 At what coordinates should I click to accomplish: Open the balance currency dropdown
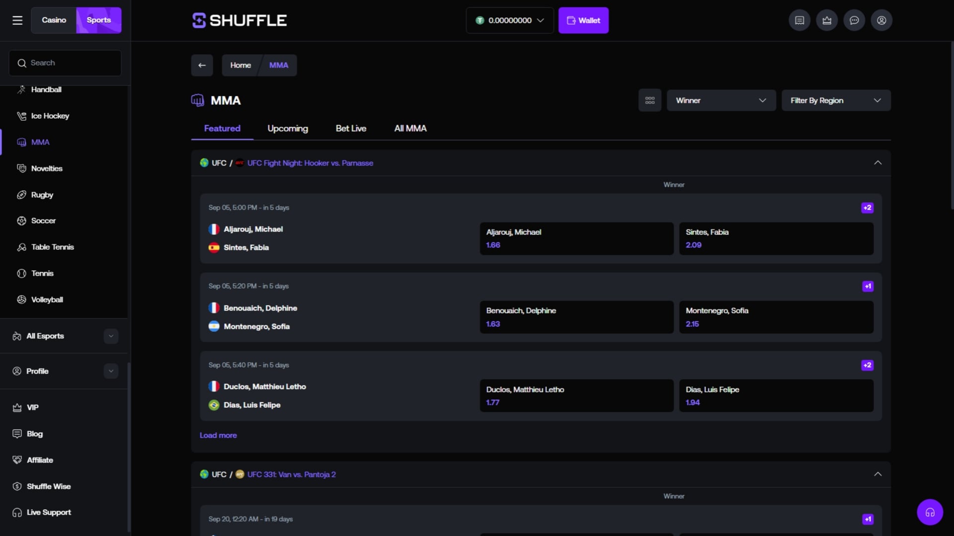click(510, 20)
